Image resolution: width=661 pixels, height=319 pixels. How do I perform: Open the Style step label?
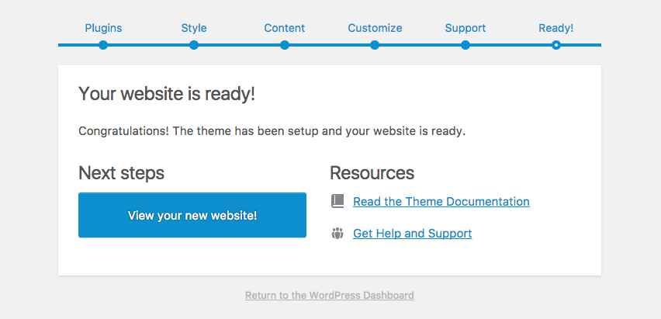pyautogui.click(x=194, y=28)
